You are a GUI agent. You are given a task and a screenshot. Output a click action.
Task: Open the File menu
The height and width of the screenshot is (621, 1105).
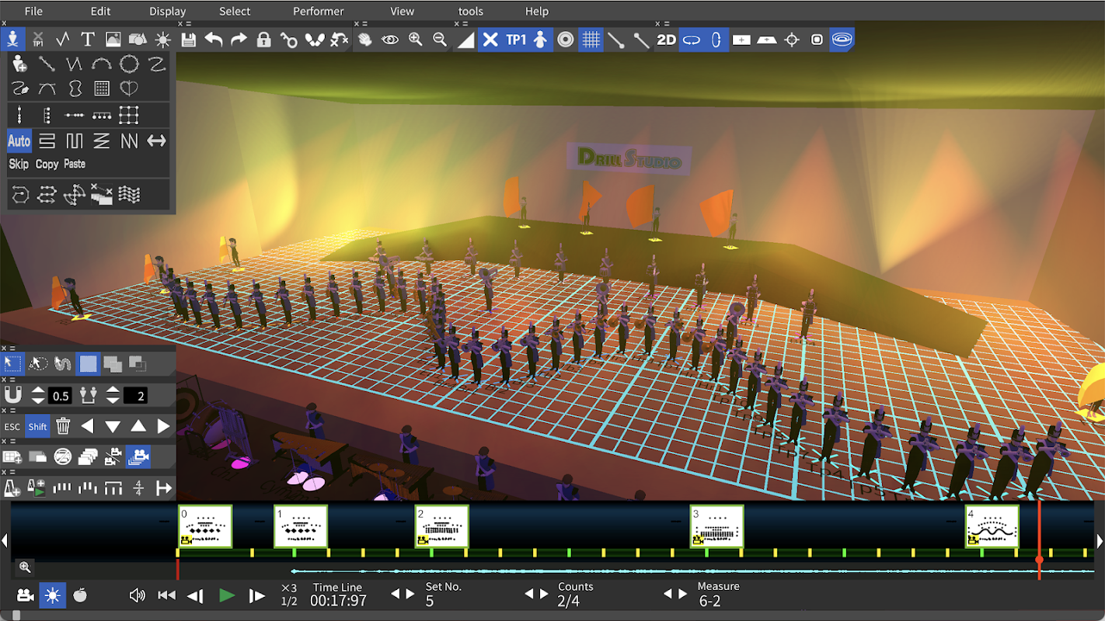[x=33, y=11]
